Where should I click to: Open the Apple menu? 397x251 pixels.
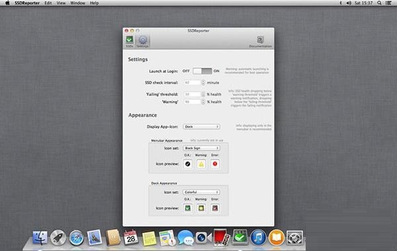tap(7, 3)
